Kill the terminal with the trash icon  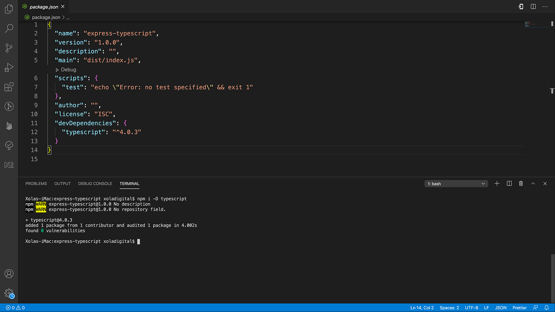click(521, 183)
